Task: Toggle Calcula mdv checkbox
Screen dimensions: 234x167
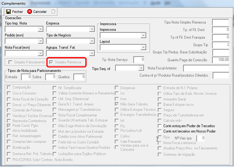Action: (160, 120)
